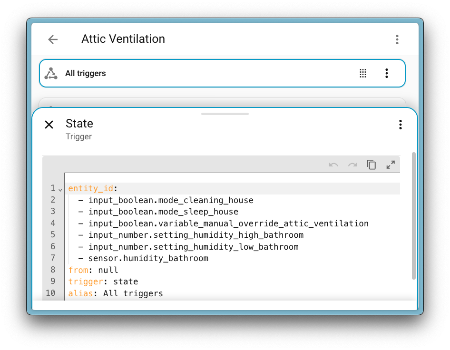
Task: Click the back arrow beside Attic Ventilation
Action: click(52, 39)
